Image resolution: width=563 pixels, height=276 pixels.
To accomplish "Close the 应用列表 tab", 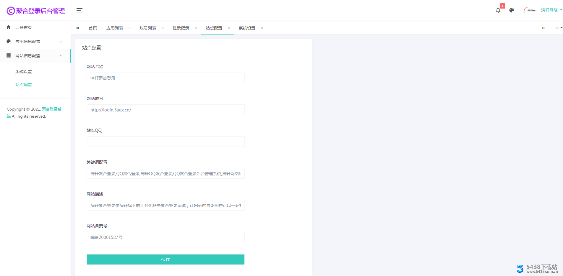I will tap(129, 28).
